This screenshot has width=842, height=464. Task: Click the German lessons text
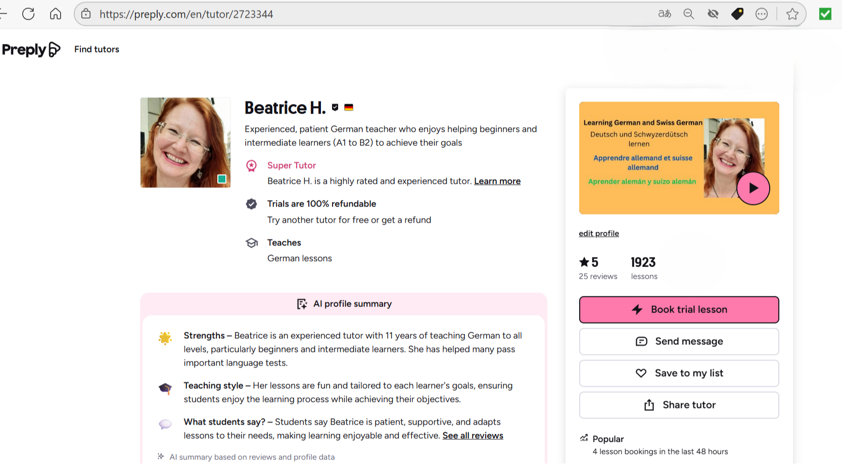point(300,259)
